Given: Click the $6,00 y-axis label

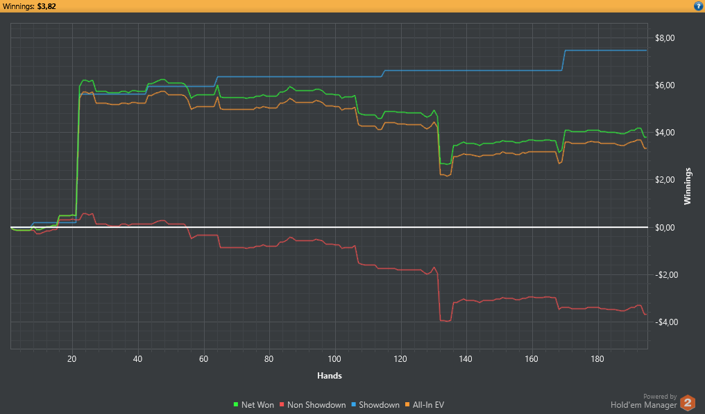Looking at the screenshot, I should click(665, 85).
